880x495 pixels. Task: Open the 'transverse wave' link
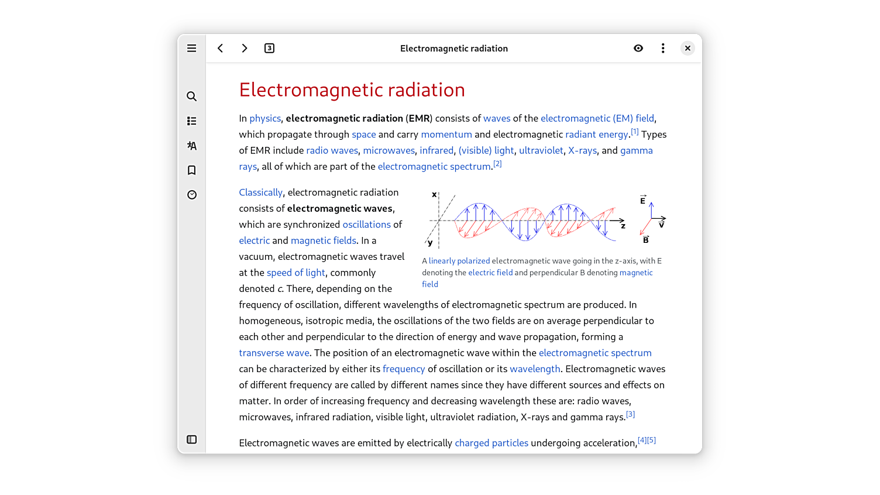coord(274,353)
